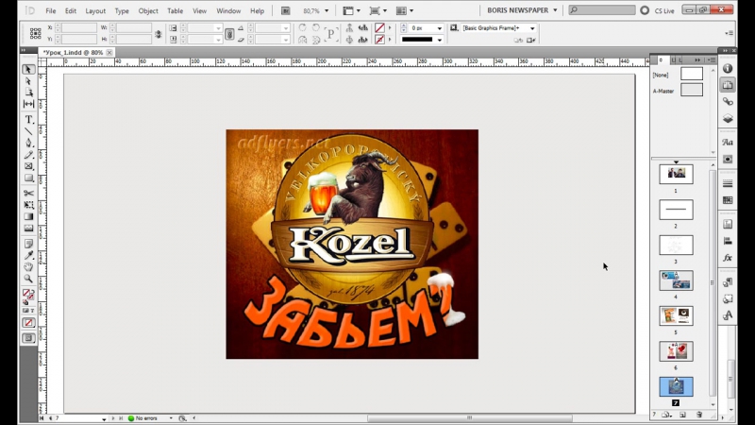This screenshot has width=755, height=425.
Task: Select the Note tool
Action: 28,244
